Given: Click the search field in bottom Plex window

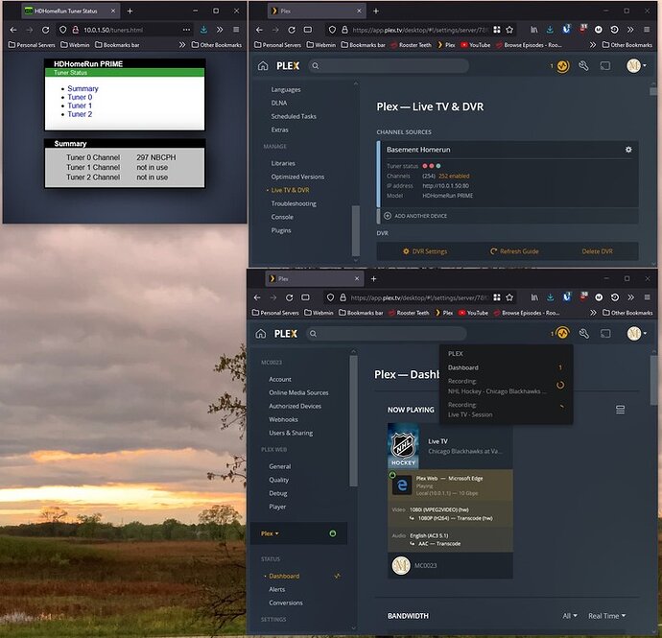Looking at the screenshot, I should [387, 334].
